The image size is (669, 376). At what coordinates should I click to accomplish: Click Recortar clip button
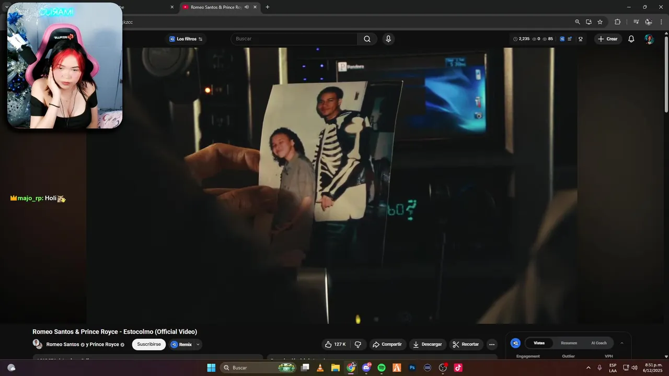click(x=465, y=345)
